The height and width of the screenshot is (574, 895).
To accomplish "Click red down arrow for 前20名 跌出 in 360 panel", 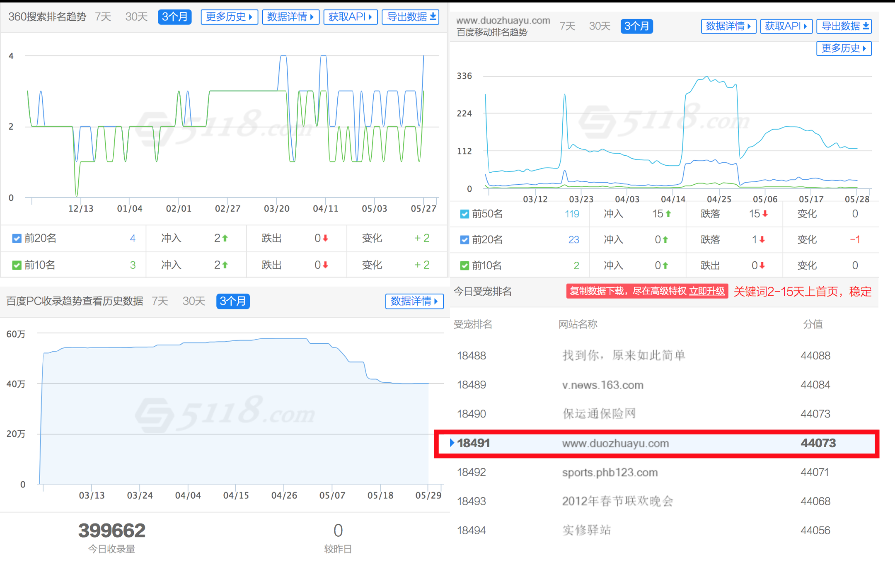I will pos(325,238).
